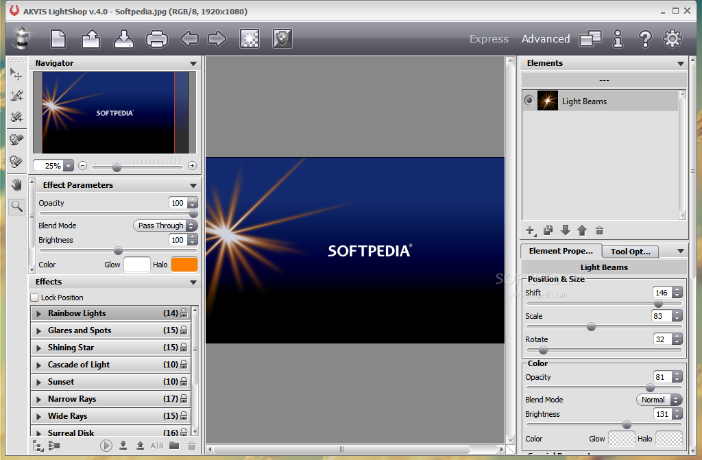Collapse the Effect Parameters panel arrow
Image resolution: width=702 pixels, height=460 pixels.
[x=193, y=185]
